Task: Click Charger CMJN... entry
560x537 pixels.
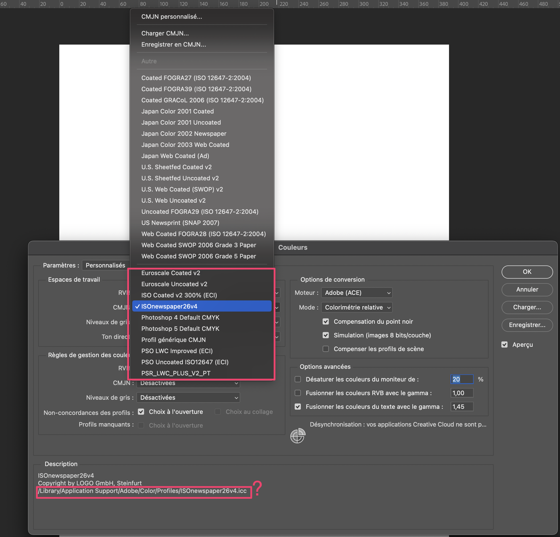Action: coord(165,33)
